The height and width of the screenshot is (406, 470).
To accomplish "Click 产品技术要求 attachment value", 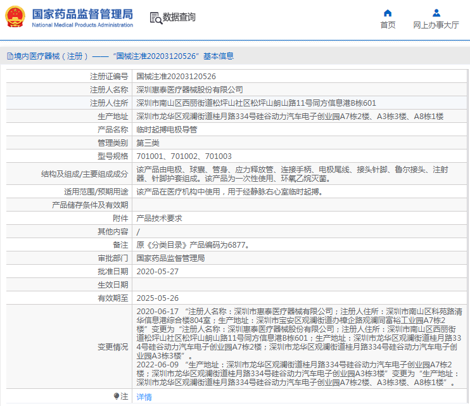I will (x=159, y=218).
